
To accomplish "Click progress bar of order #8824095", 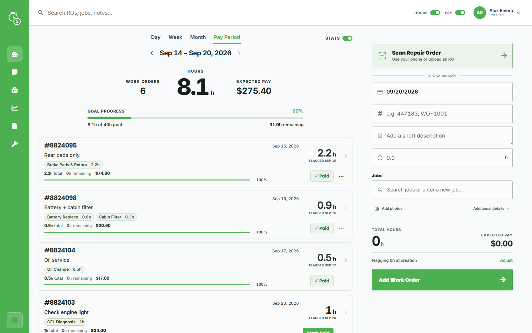I will tap(147, 180).
